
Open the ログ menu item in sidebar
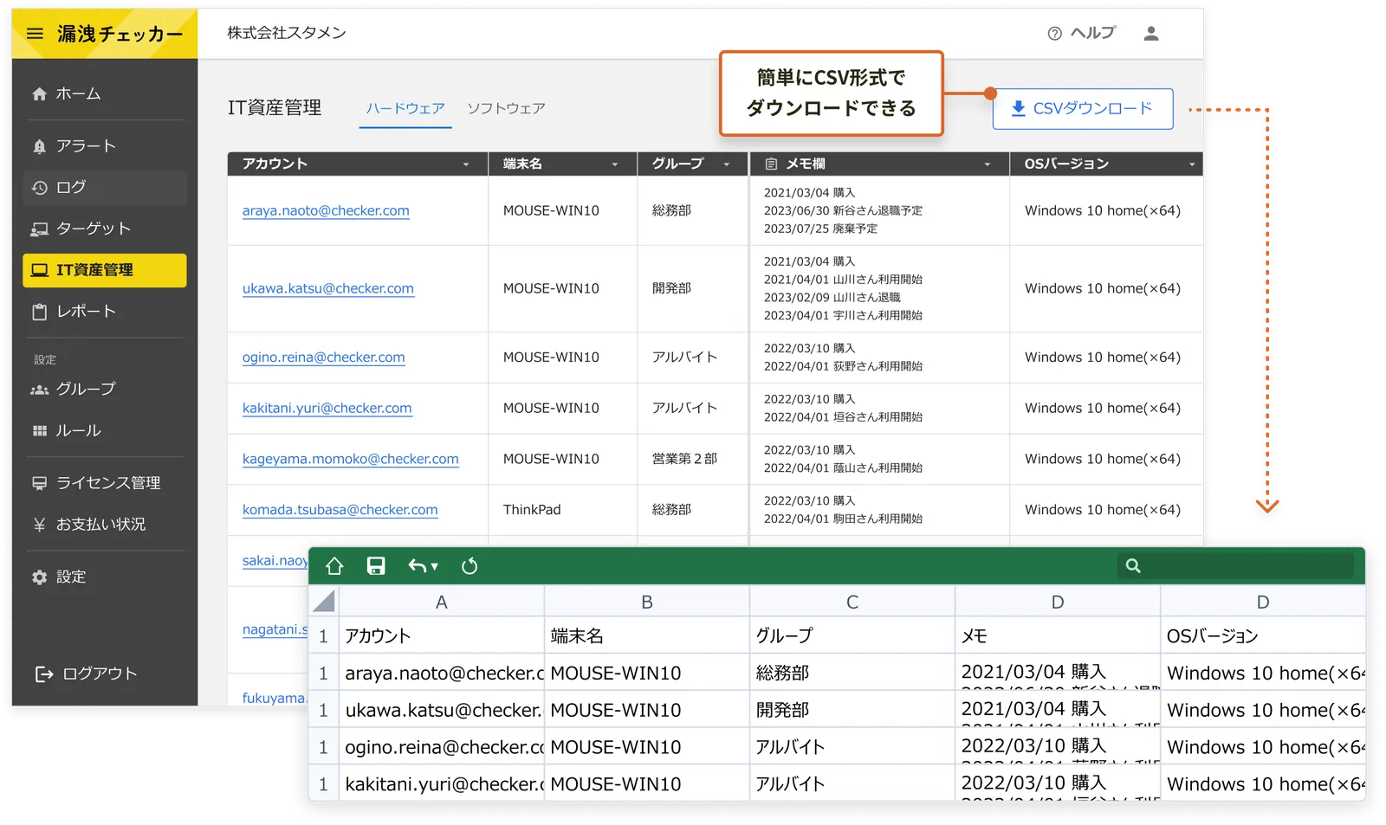coord(105,188)
